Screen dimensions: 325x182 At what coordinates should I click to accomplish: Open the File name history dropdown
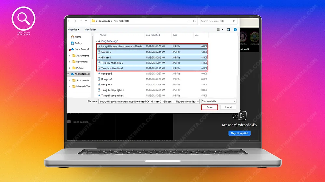pos(198,102)
